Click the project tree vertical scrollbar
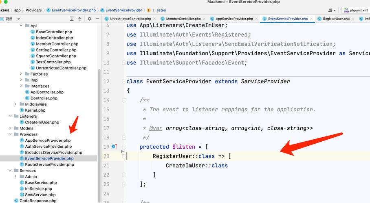 coord(99,122)
